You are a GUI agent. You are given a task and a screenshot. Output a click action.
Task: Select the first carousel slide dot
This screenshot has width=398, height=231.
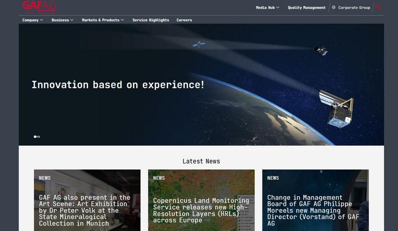tap(35, 137)
